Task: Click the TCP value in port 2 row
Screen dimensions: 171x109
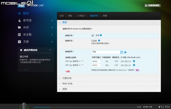Action: tap(116, 65)
